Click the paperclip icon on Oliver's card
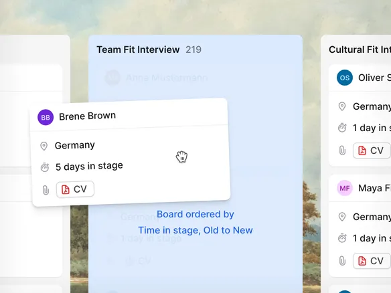The height and width of the screenshot is (293, 391). pos(342,151)
